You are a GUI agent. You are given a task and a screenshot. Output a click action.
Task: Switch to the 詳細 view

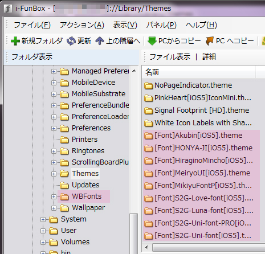pyautogui.click(x=209, y=56)
